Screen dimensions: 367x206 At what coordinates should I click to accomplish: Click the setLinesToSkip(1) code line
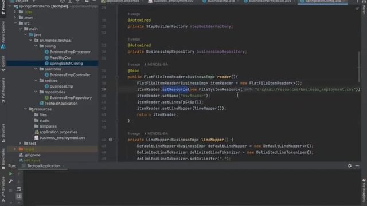click(170, 102)
